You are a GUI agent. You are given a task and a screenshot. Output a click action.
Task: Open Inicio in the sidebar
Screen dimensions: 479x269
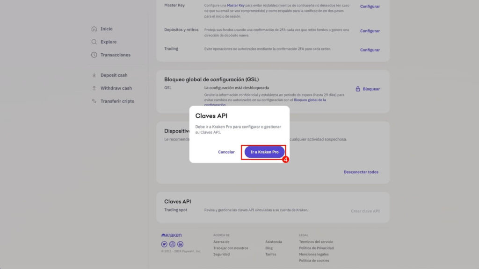106,28
